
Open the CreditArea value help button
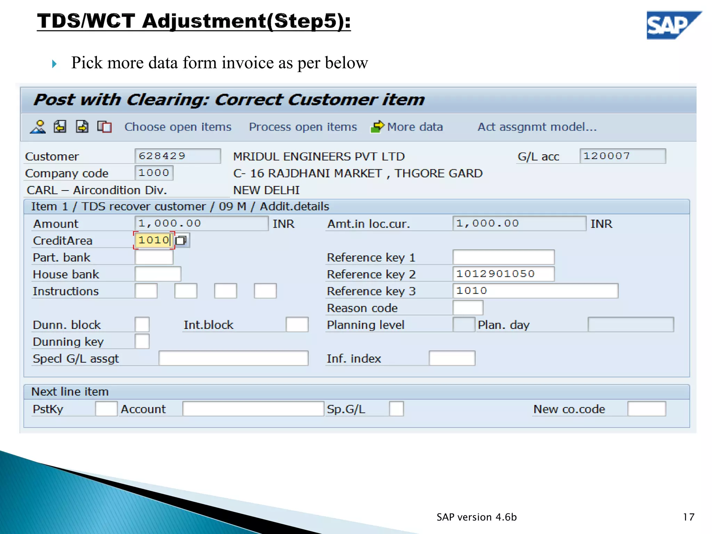(x=181, y=240)
